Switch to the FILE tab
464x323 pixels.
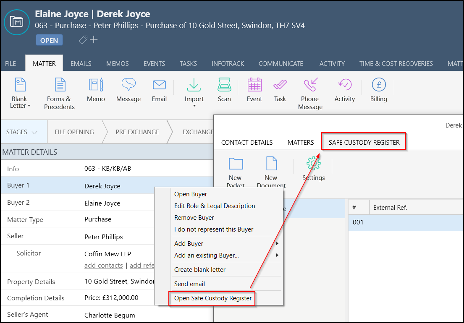(x=10, y=63)
